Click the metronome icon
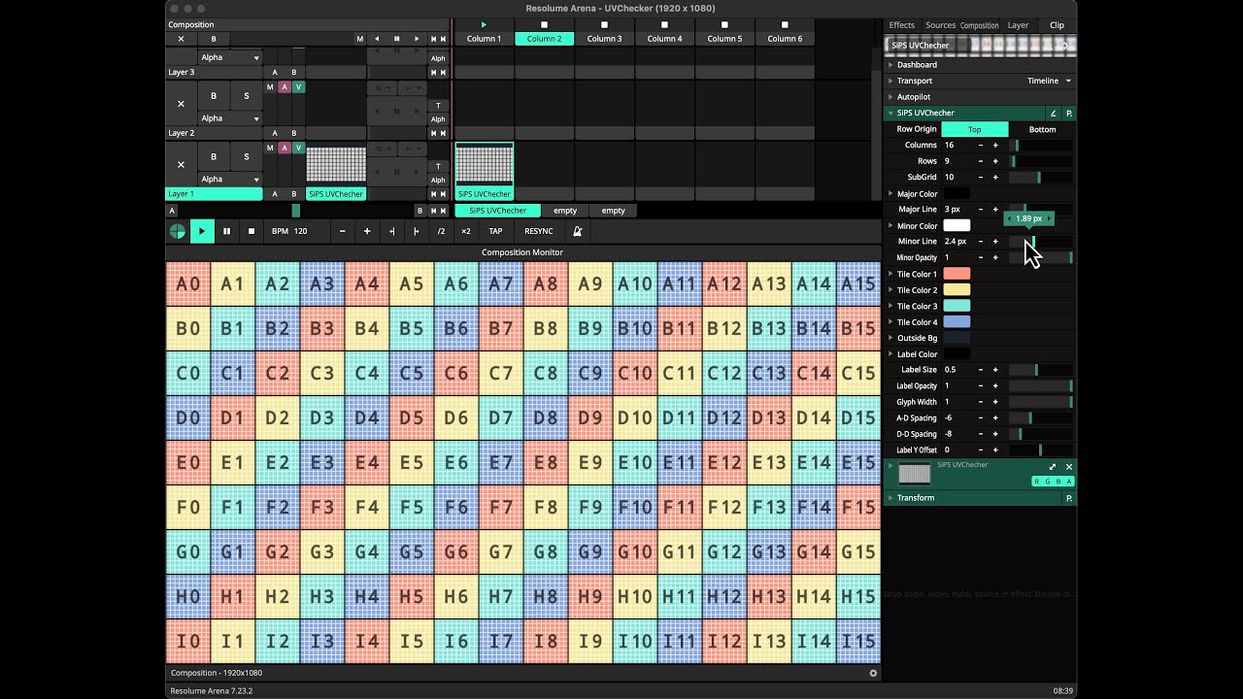 click(x=578, y=231)
